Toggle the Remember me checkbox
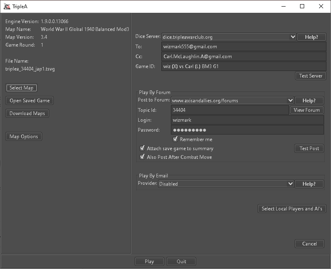Screen dimensions: 331x269 (175, 139)
